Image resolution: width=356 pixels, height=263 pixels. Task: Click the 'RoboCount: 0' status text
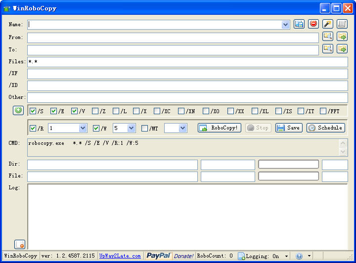click(x=215, y=256)
